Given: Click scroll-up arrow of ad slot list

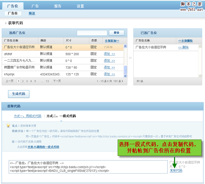Looking at the screenshot, I should click(x=125, y=46).
